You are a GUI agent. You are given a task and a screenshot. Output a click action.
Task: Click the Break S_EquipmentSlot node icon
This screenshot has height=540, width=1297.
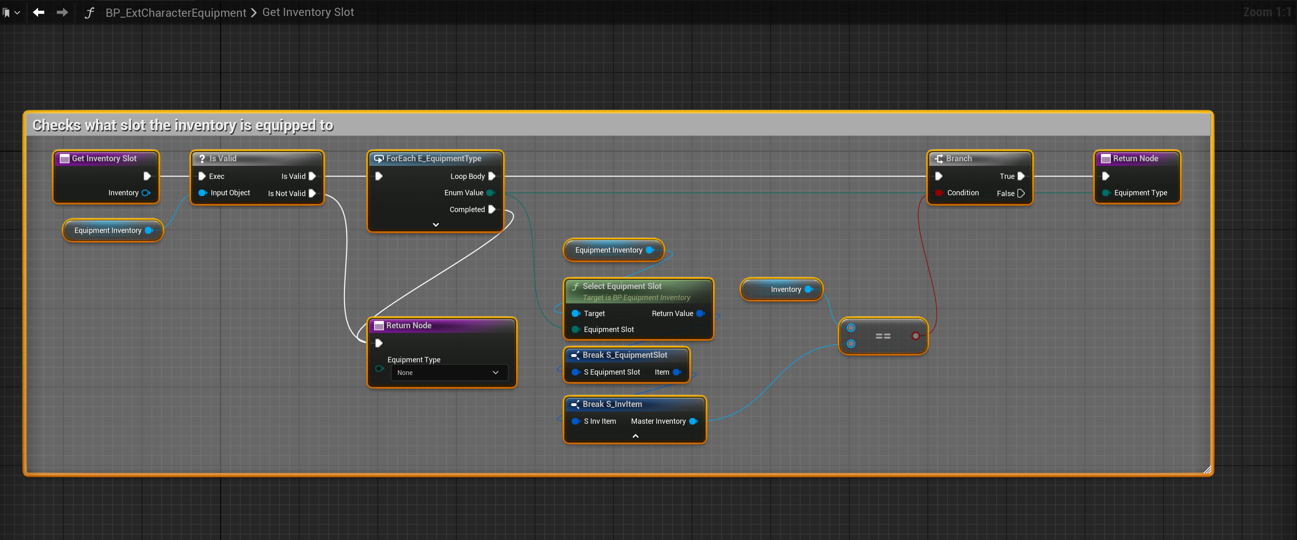coord(575,356)
